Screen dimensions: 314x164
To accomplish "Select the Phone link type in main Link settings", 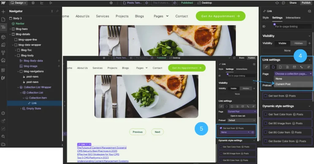I will (301, 67).
